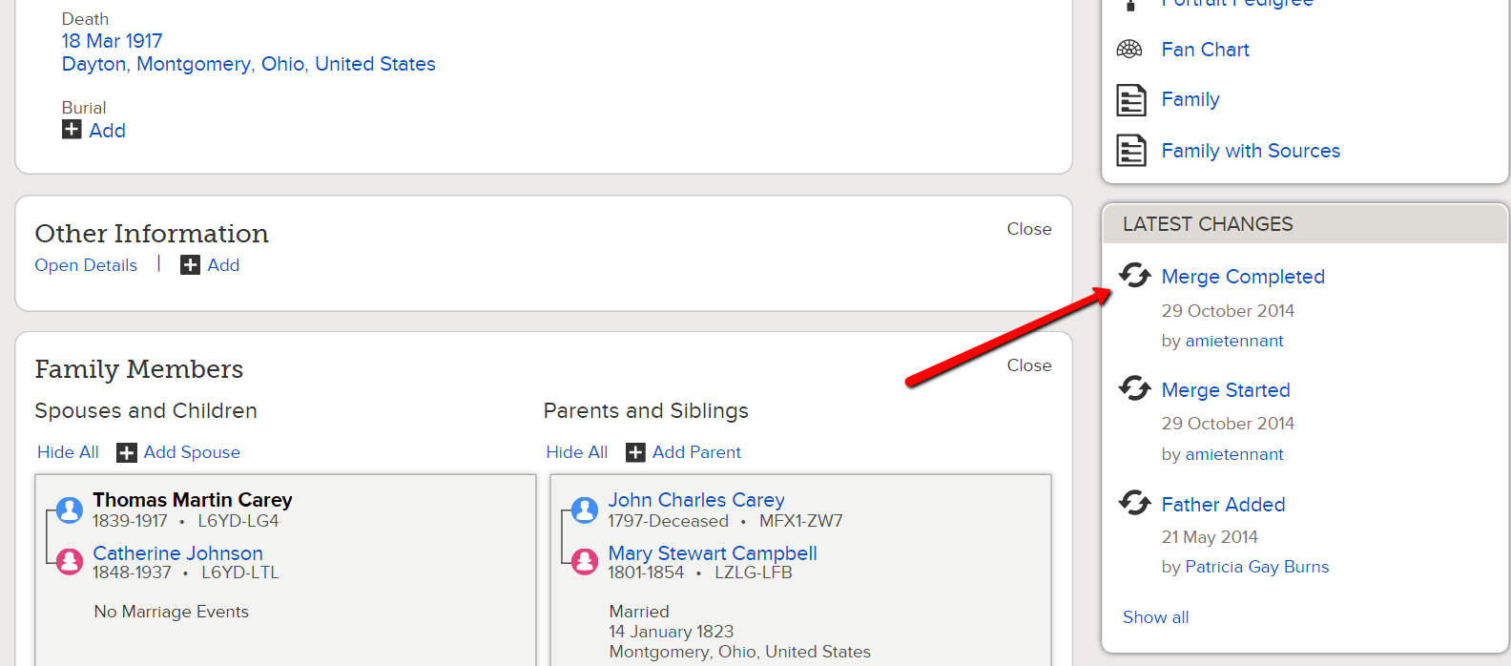Hide all Spouses and Children

click(68, 452)
